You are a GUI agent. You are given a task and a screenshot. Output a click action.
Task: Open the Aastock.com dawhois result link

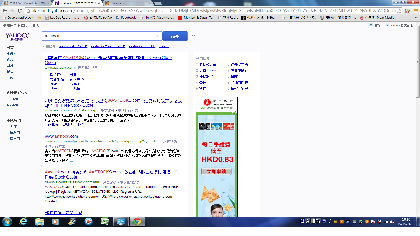(x=111, y=174)
